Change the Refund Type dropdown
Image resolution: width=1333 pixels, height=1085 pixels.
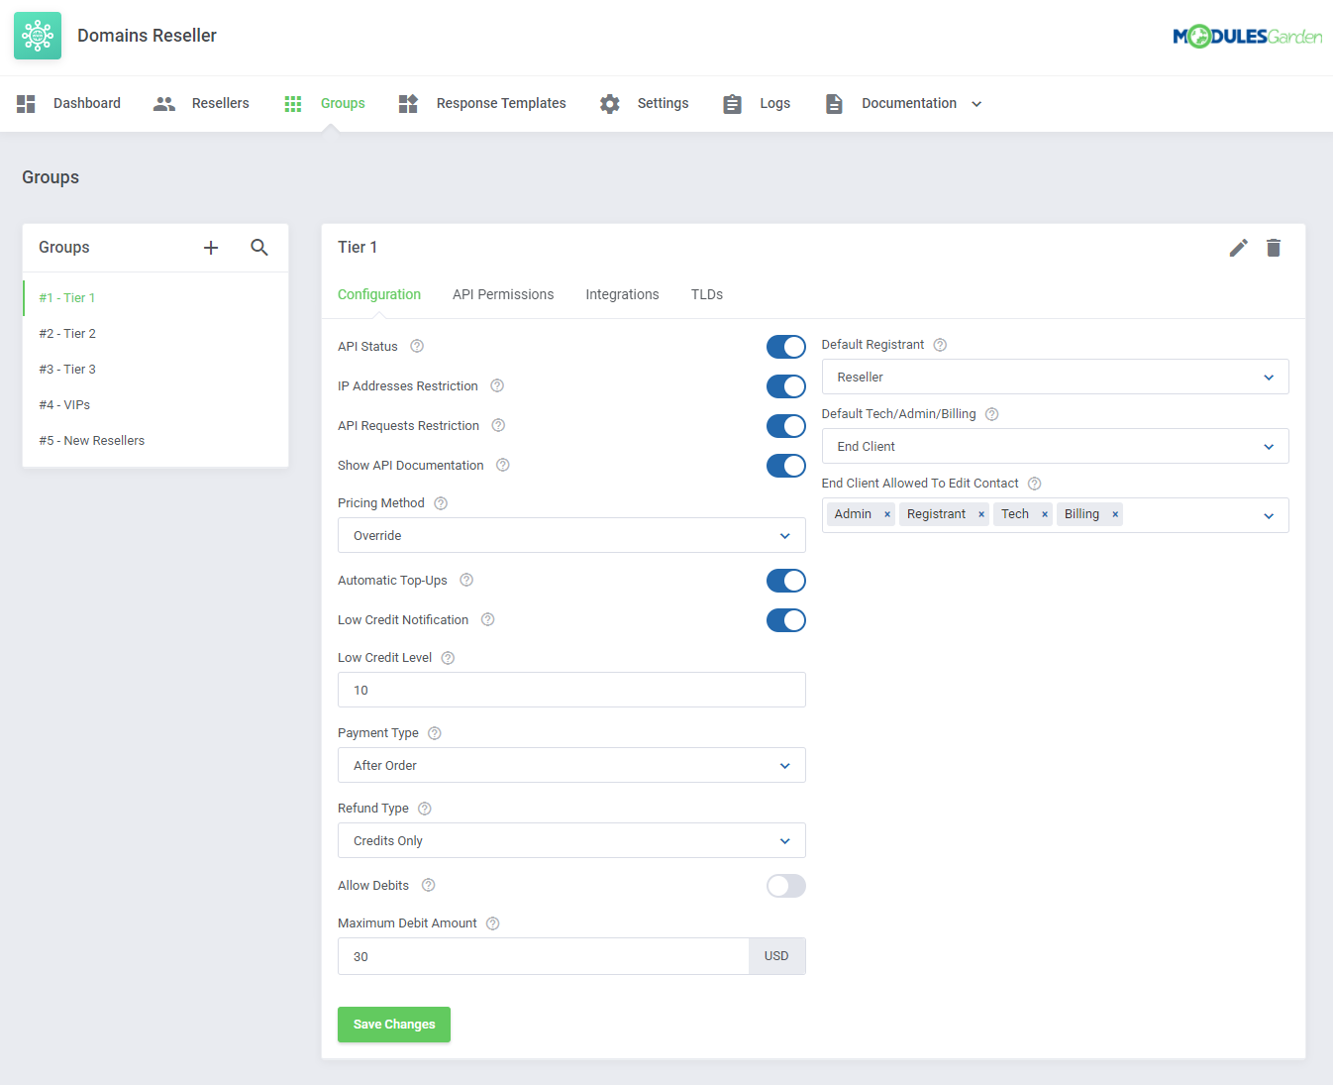pos(571,840)
